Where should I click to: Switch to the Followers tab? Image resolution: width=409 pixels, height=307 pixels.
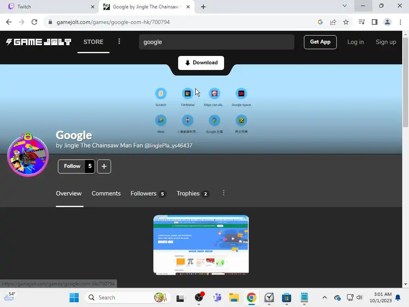coord(148,193)
